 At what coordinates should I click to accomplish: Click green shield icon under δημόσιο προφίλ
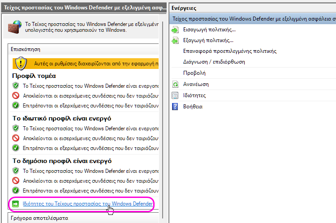tap(16, 171)
